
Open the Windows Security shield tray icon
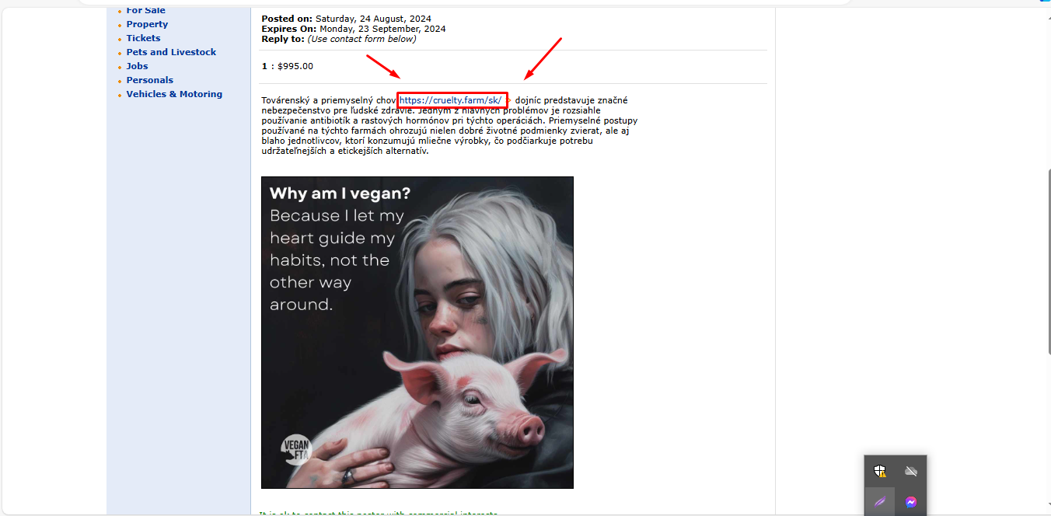click(880, 471)
